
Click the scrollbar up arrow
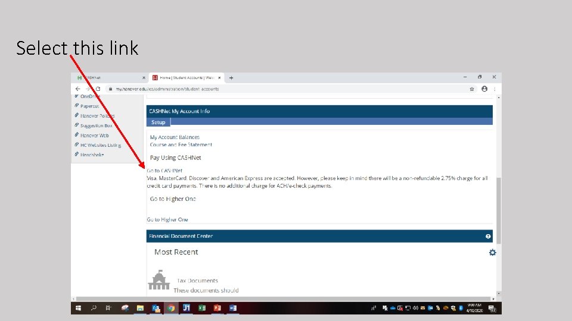pos(499,97)
